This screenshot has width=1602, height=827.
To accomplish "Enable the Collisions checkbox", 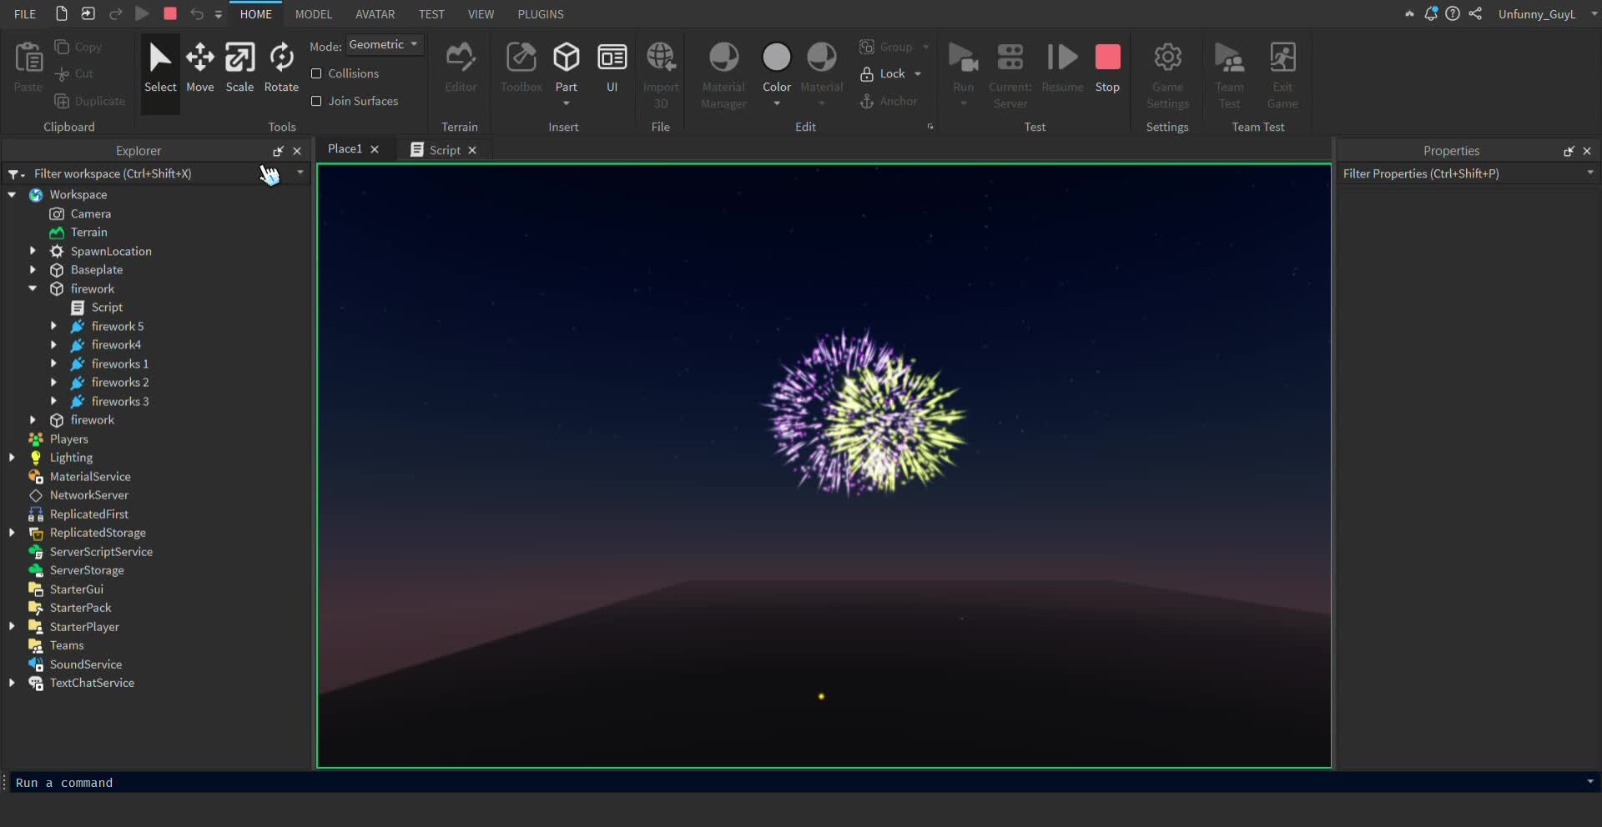I will tap(316, 73).
